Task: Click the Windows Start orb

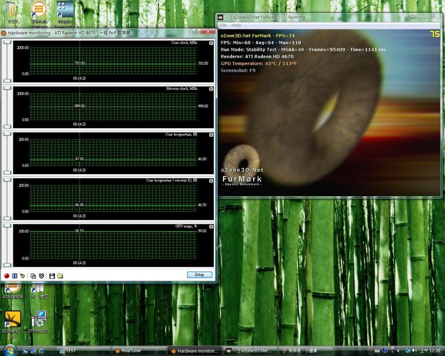Action: pyautogui.click(x=10, y=350)
